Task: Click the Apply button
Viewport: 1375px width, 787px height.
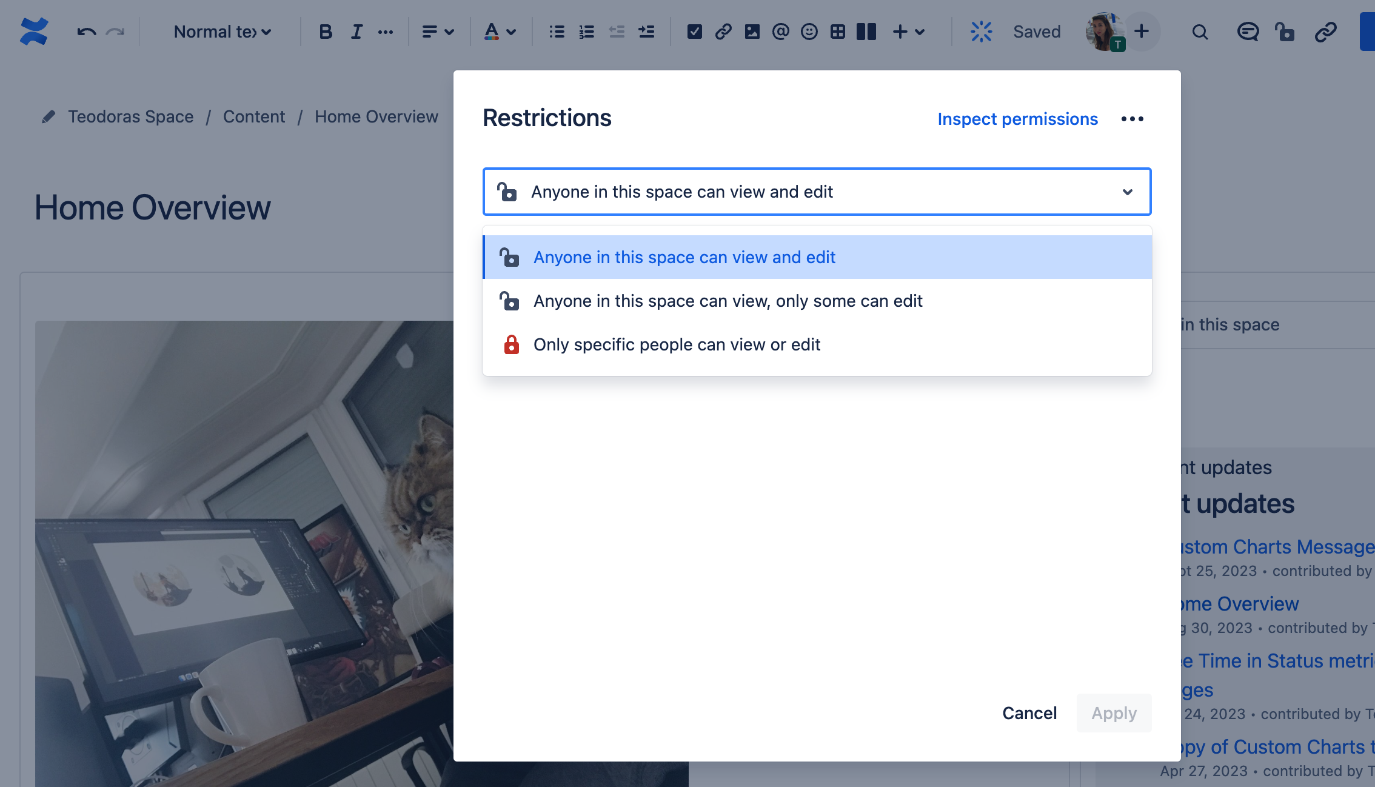Action: [1114, 713]
